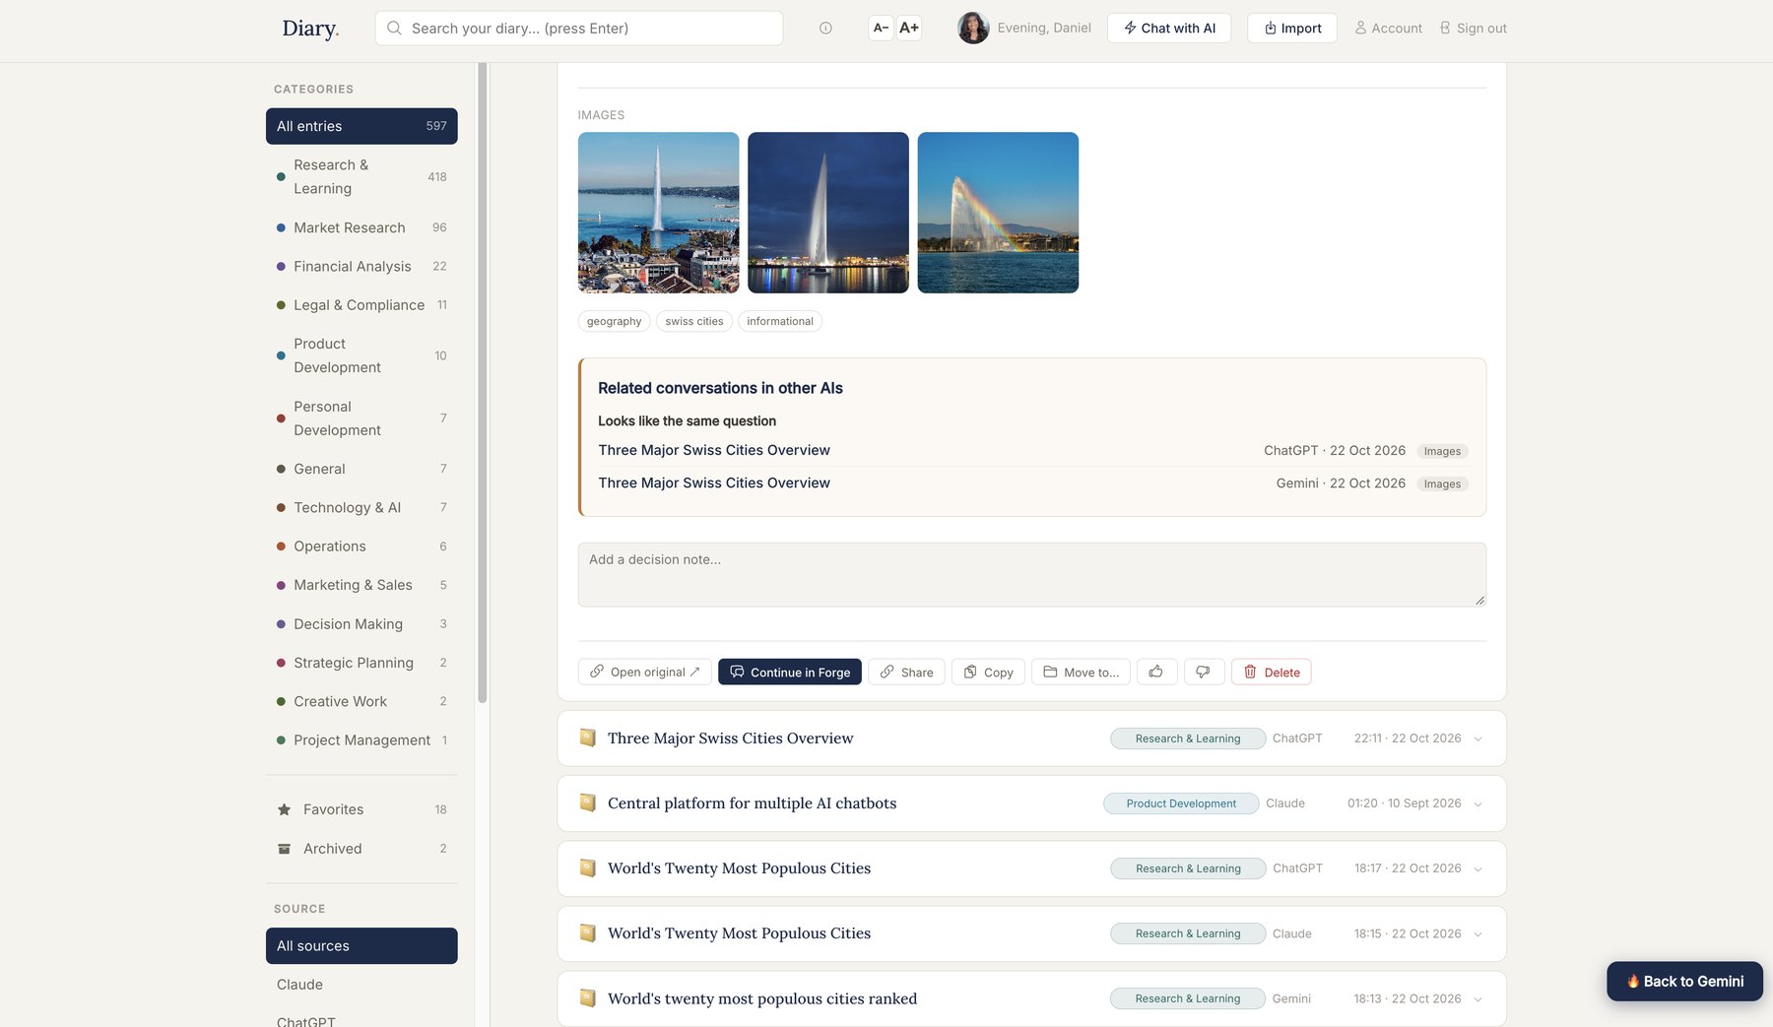Click the Add a decision note field
This screenshot has width=1773, height=1027.
[x=1031, y=574]
